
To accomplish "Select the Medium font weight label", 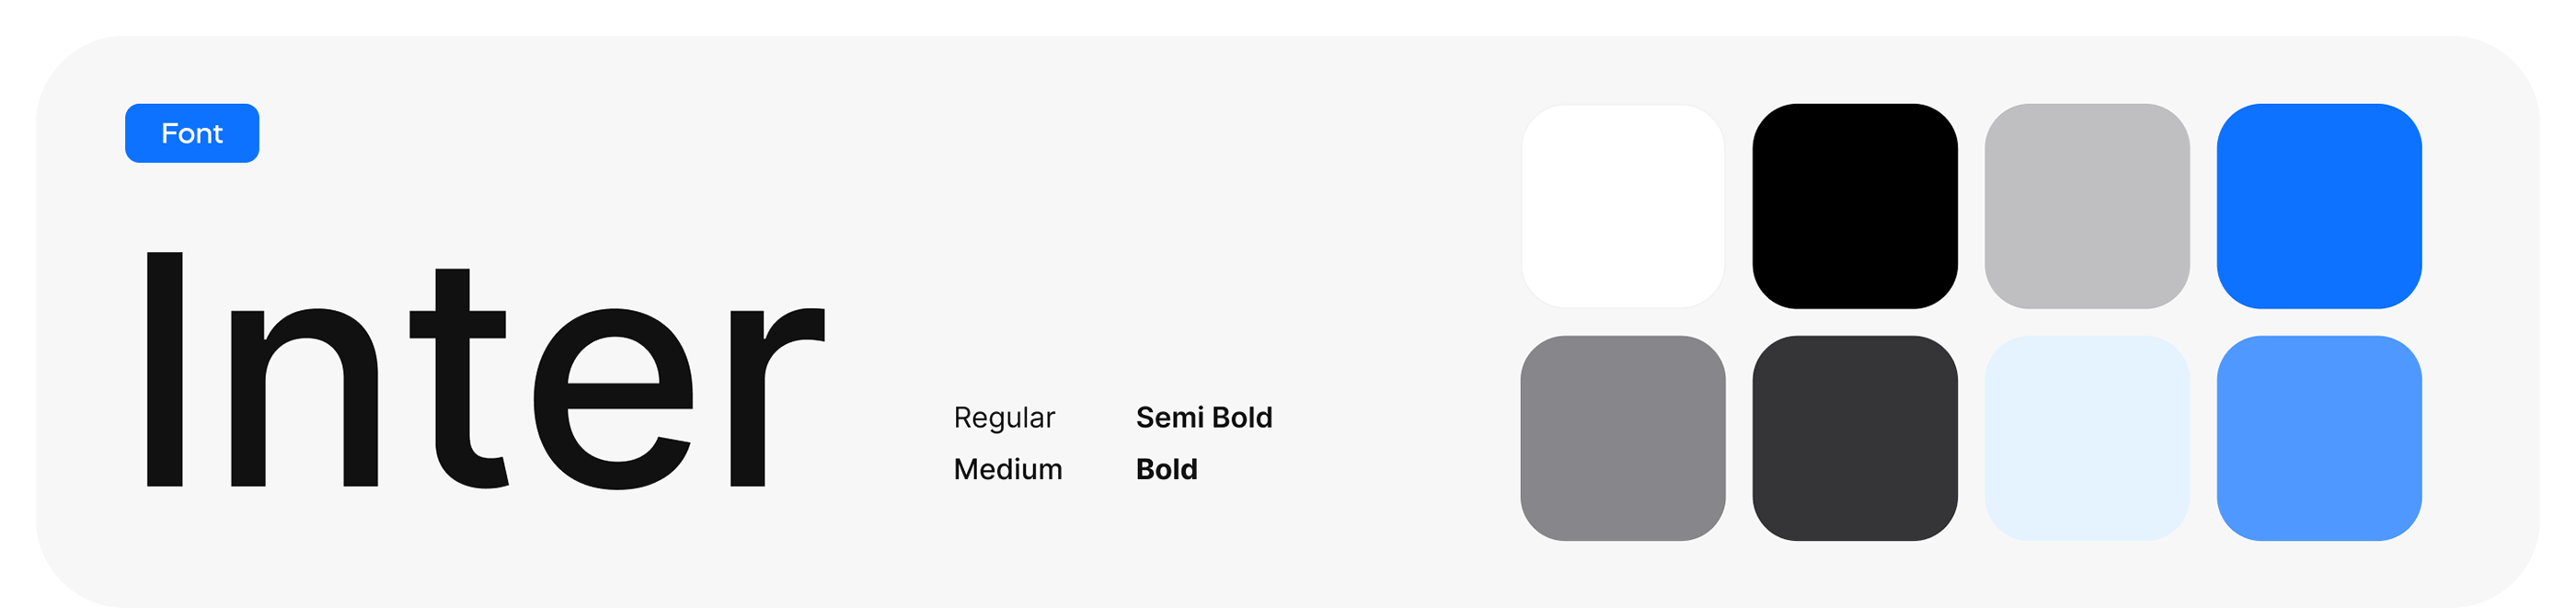I will [x=1008, y=470].
